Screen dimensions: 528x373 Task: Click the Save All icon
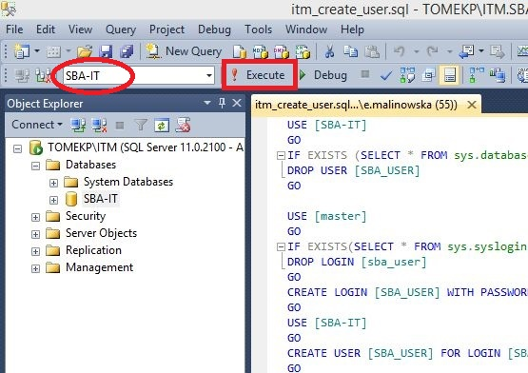point(127,51)
